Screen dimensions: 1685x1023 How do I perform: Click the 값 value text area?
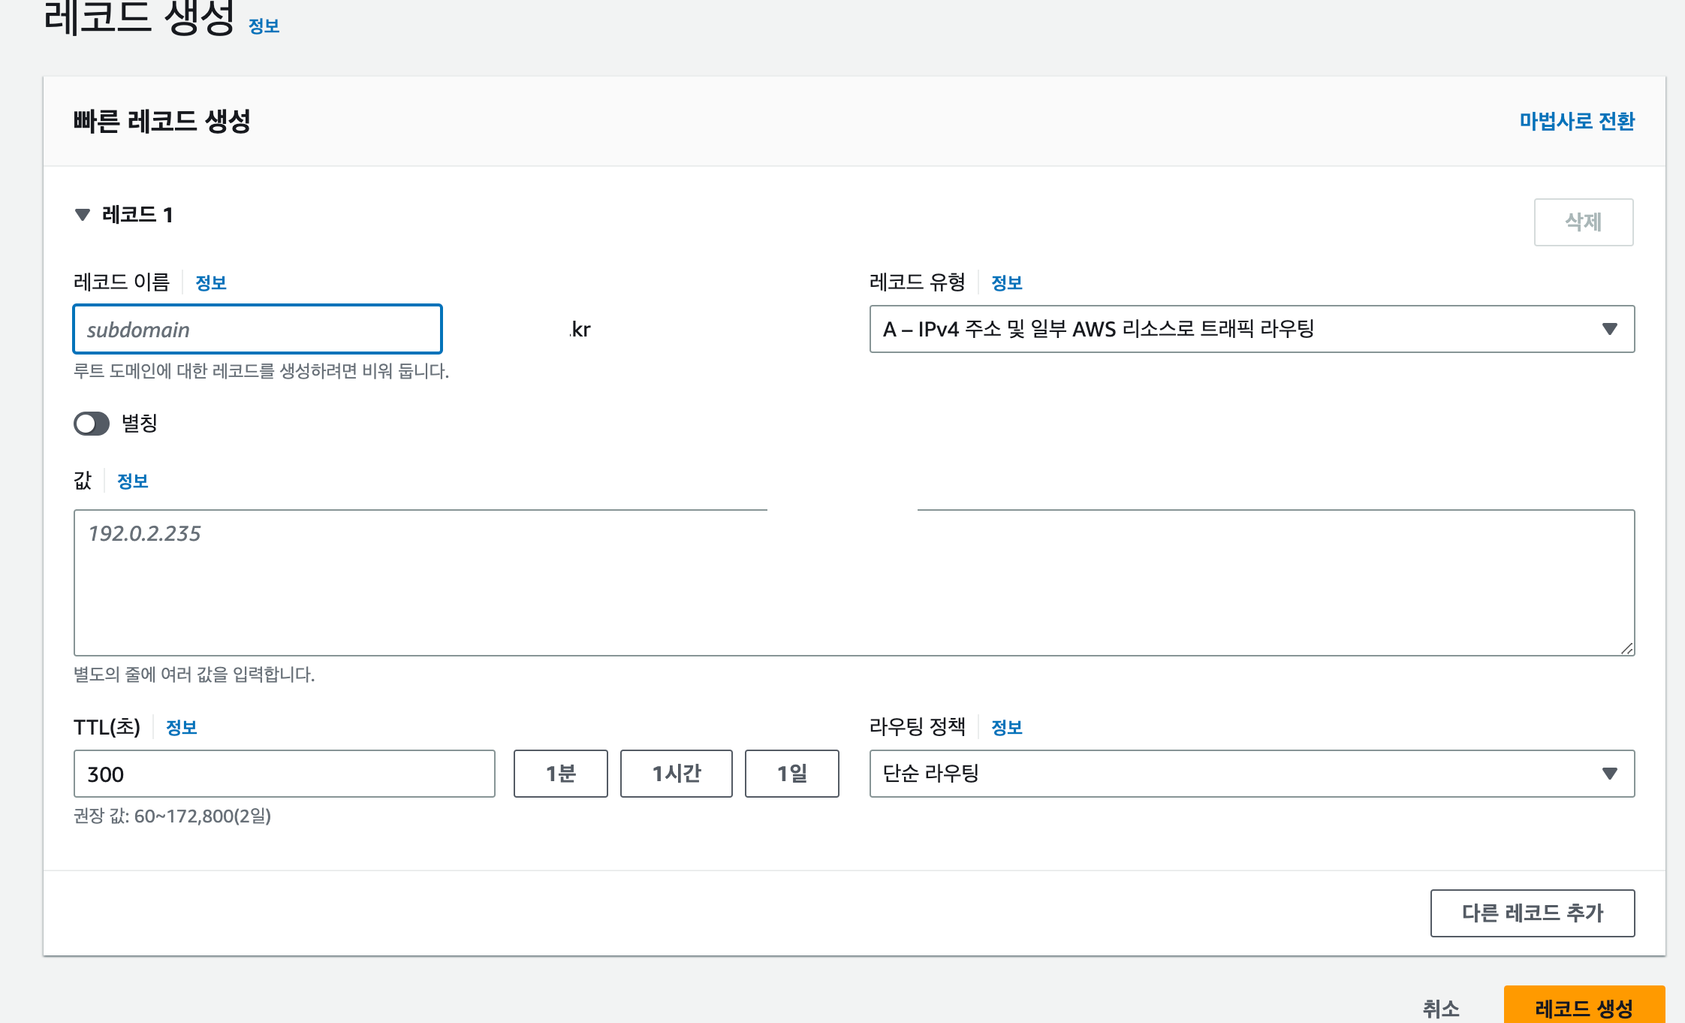click(x=854, y=582)
